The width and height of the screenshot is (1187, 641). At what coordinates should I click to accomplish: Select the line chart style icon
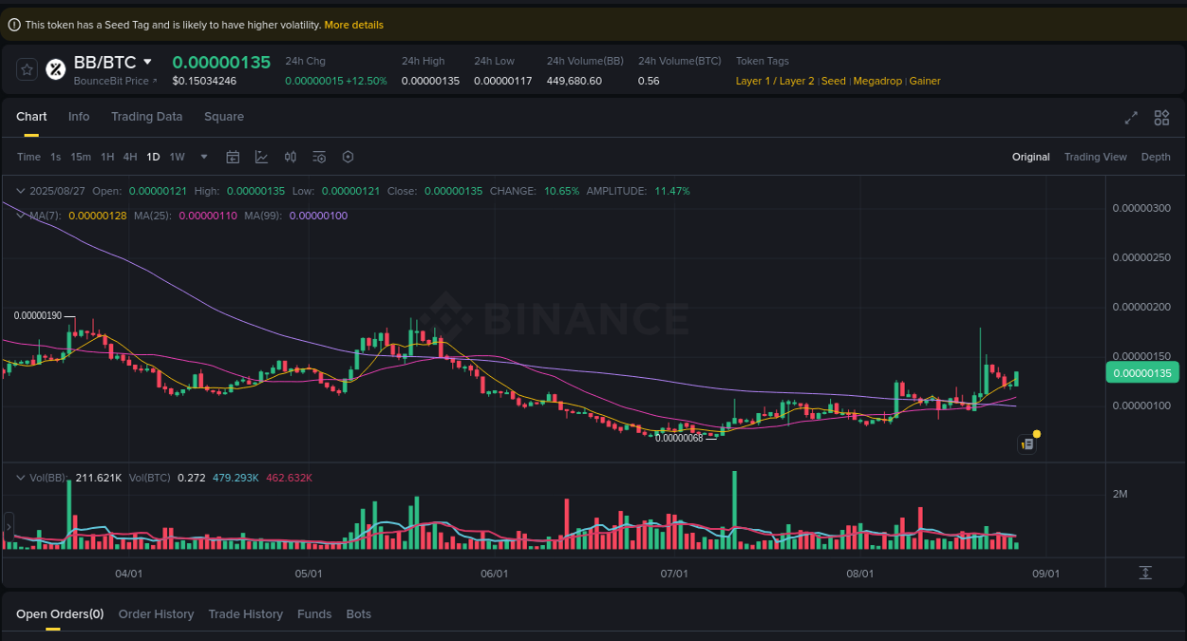(261, 157)
